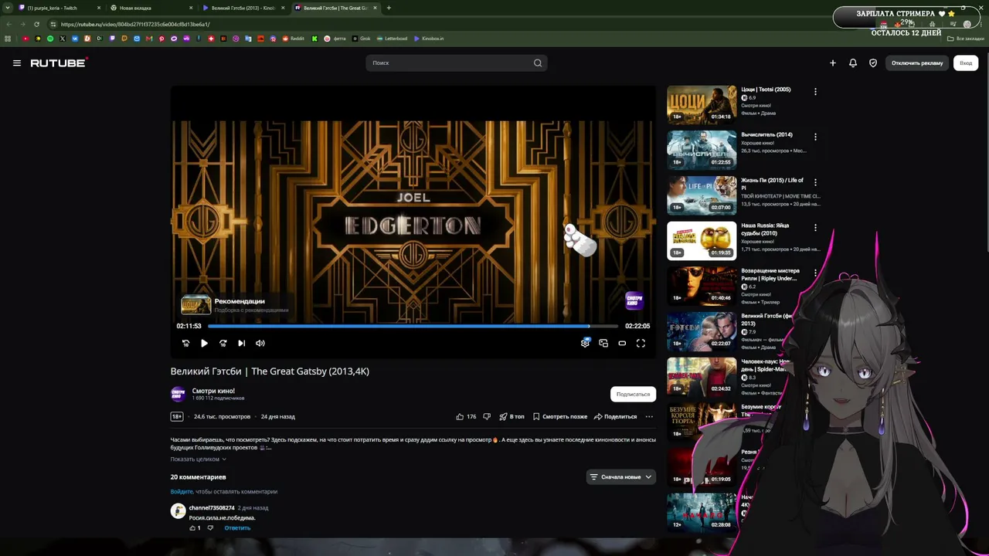989x556 pixels.
Task: Dislike the 'Росия.сила.не.победима.' comment
Action: (x=210, y=528)
